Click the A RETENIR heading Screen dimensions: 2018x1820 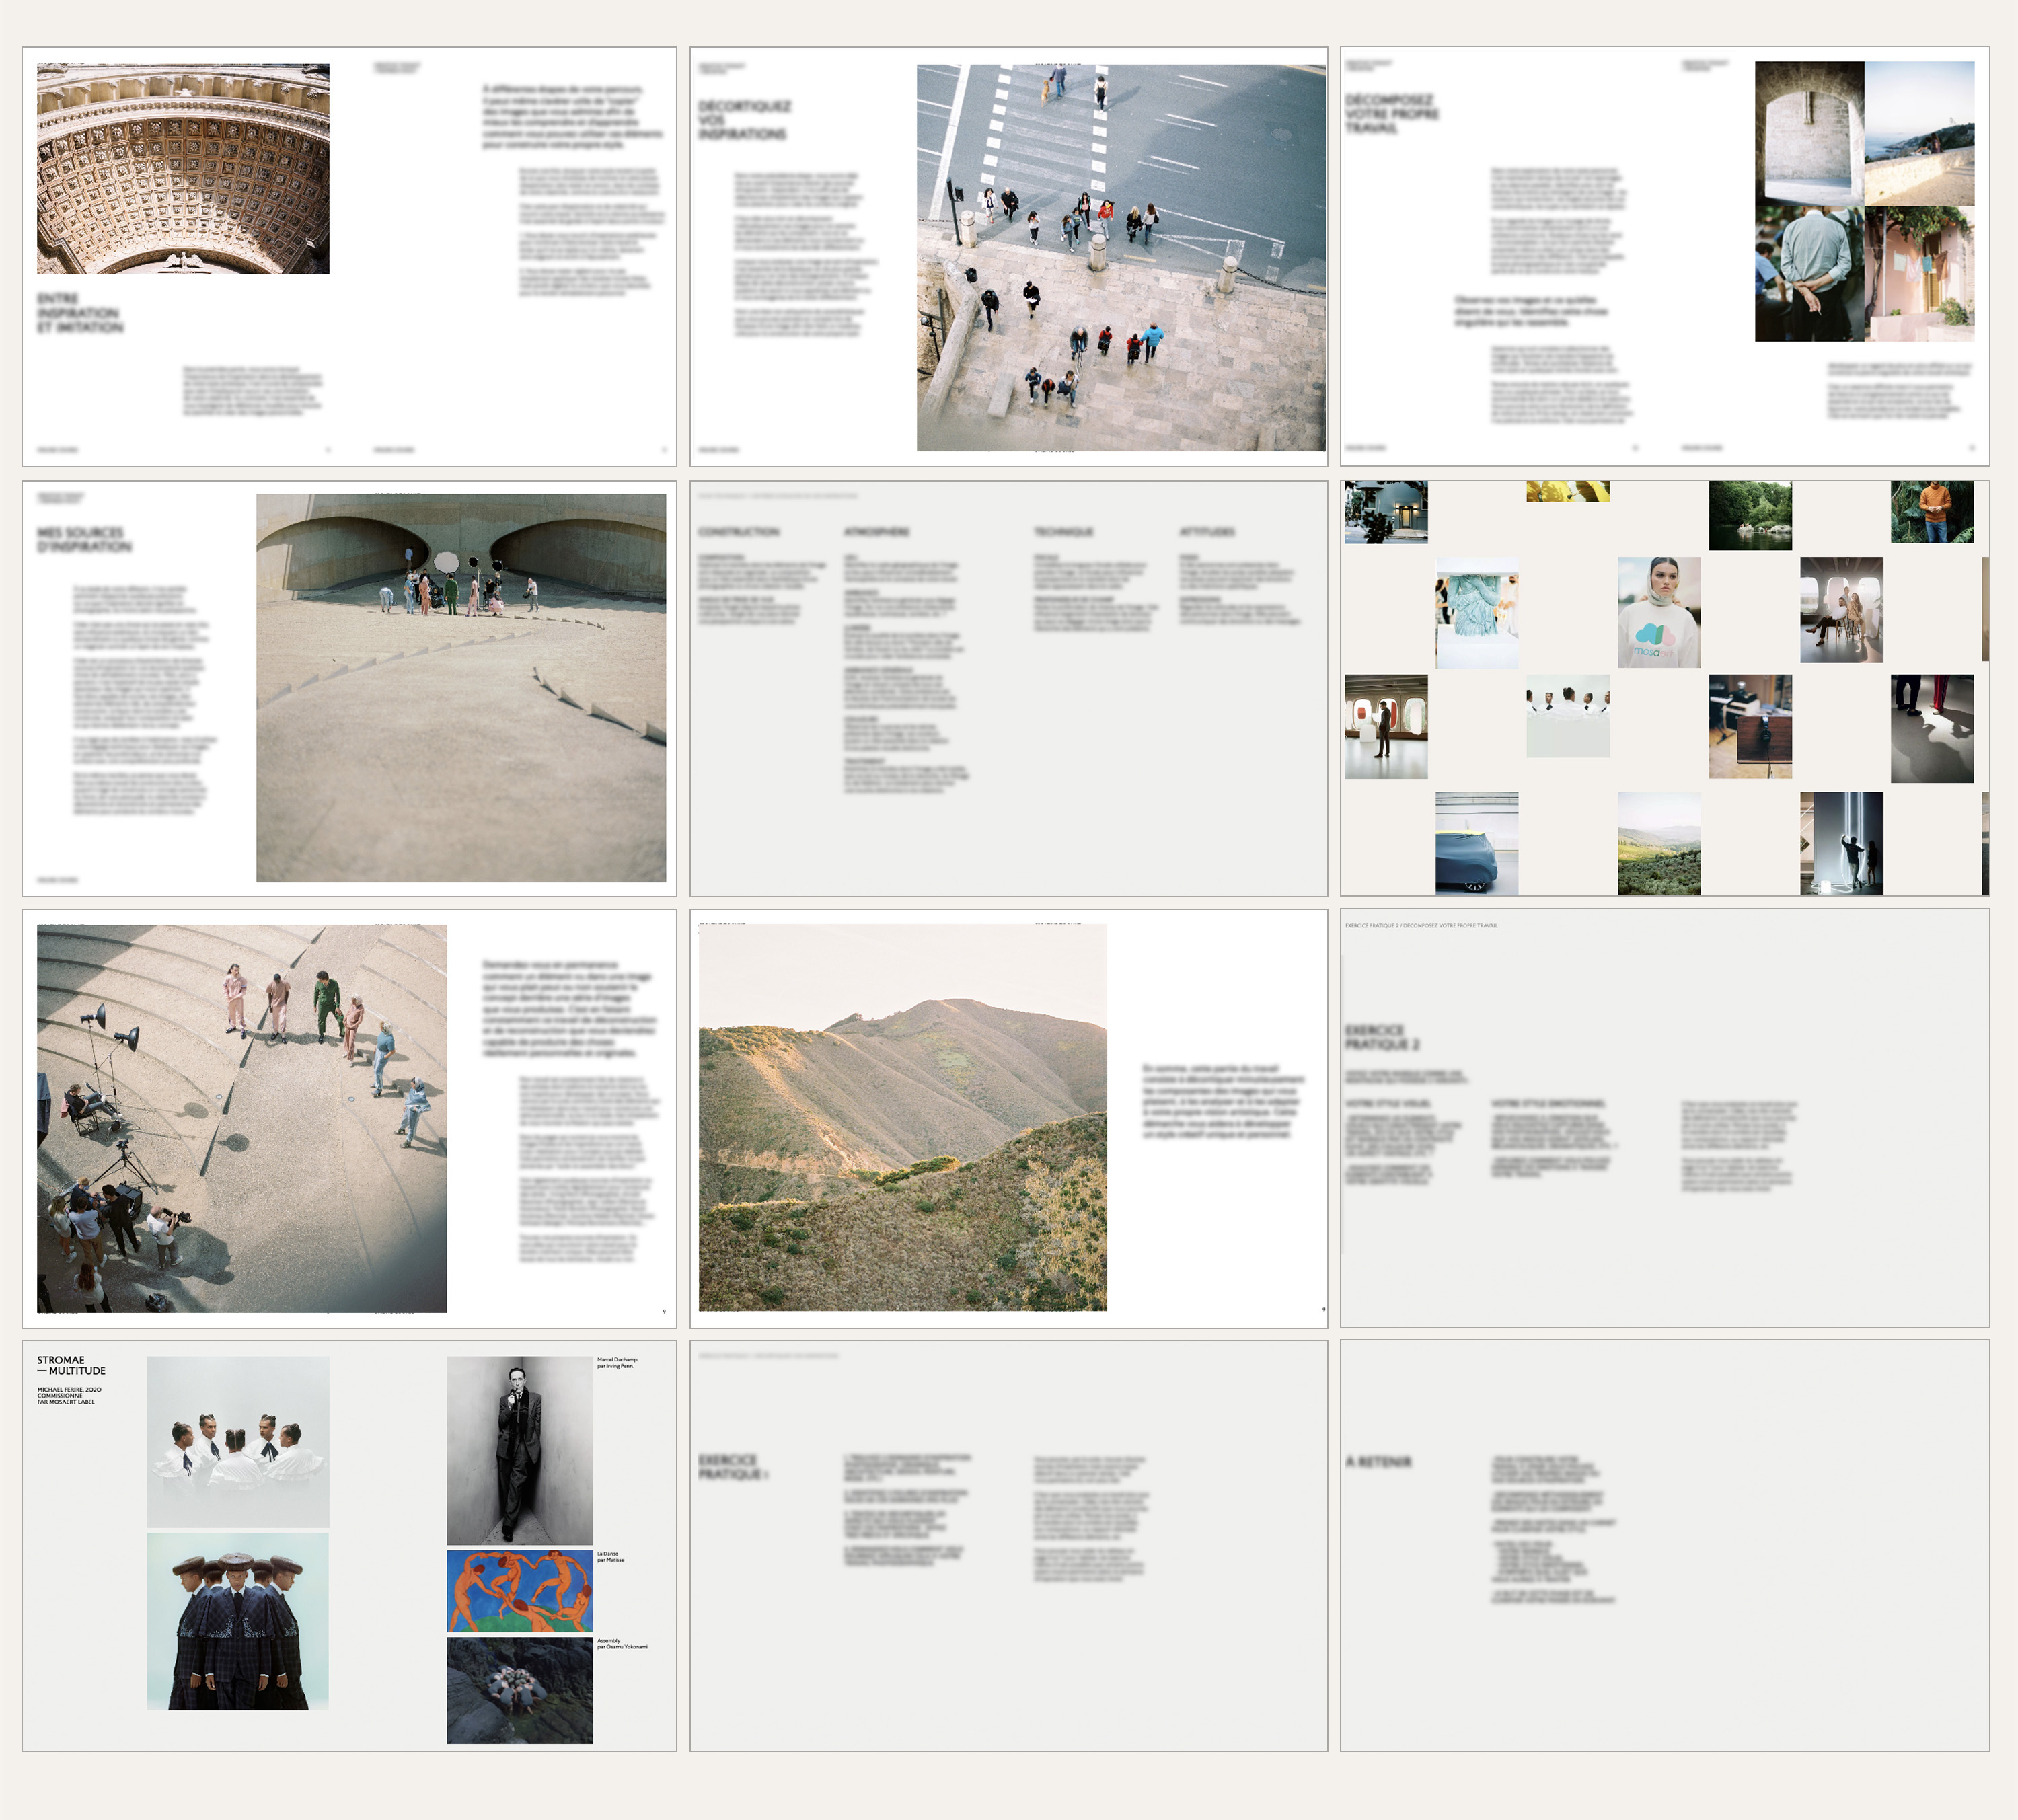tap(1378, 1462)
